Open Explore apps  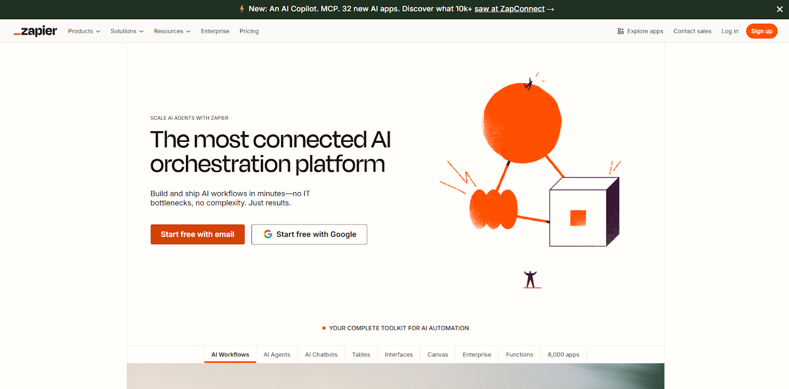click(x=641, y=31)
